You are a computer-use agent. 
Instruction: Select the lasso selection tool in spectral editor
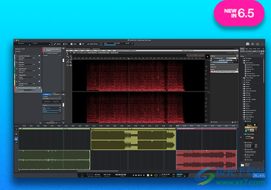[68, 62]
